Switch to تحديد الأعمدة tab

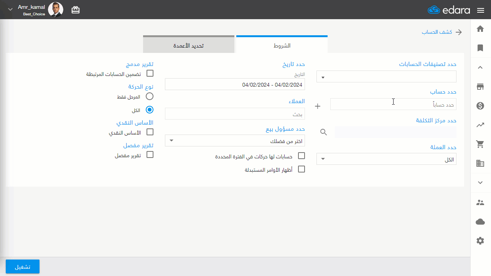189,45
